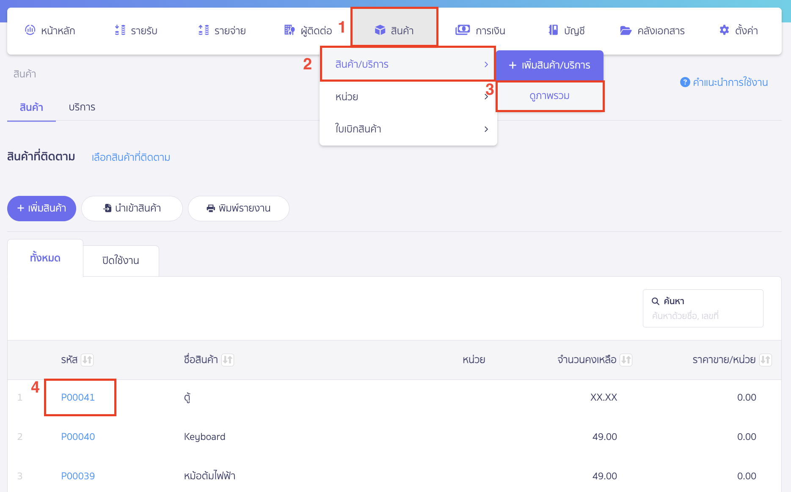Click the ค้นหา search input field
Screen dimensions: 791x492
703,316
